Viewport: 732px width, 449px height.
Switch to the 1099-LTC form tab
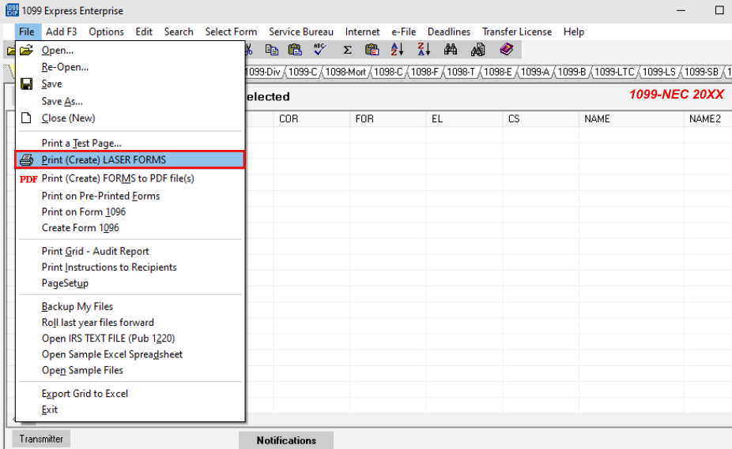[614, 72]
